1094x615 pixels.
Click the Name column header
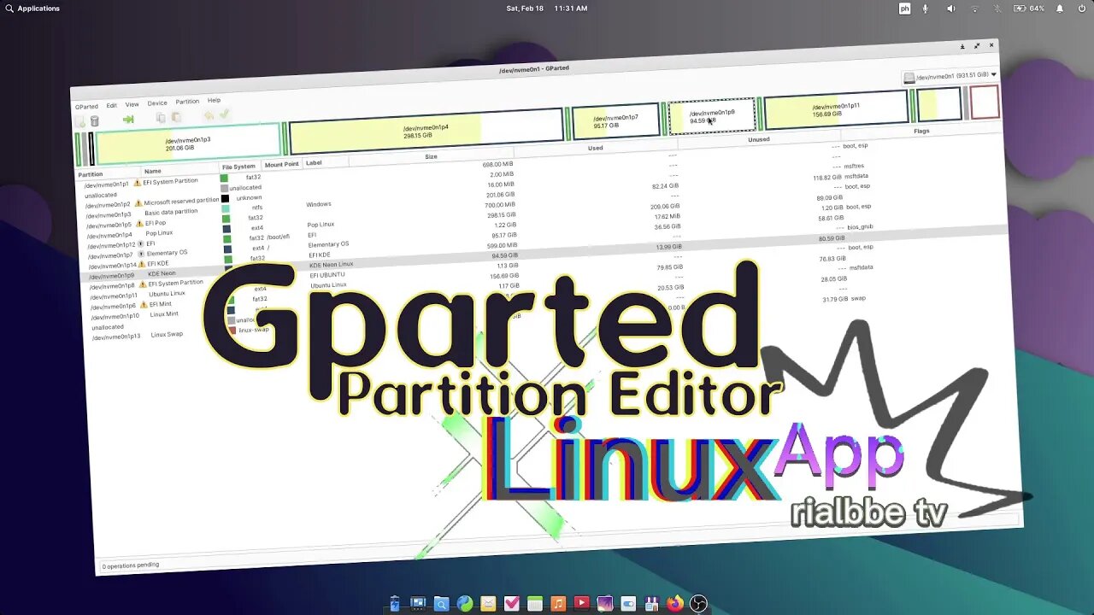153,172
